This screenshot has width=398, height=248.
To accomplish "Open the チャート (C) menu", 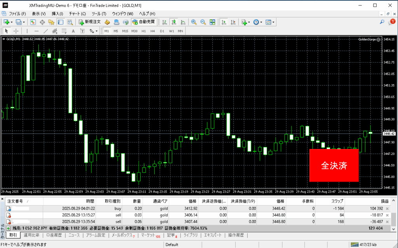I will tap(77, 14).
